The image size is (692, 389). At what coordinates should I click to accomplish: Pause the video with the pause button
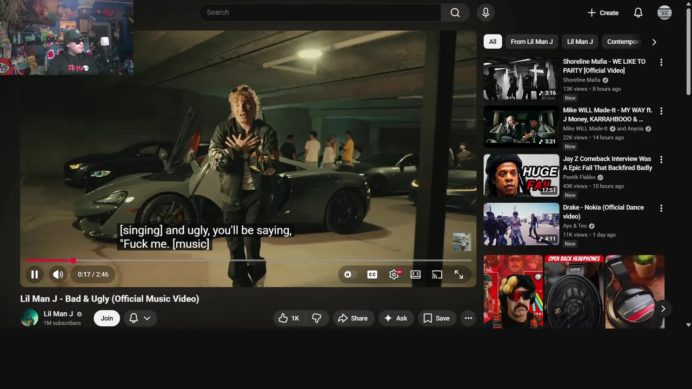[x=34, y=274]
